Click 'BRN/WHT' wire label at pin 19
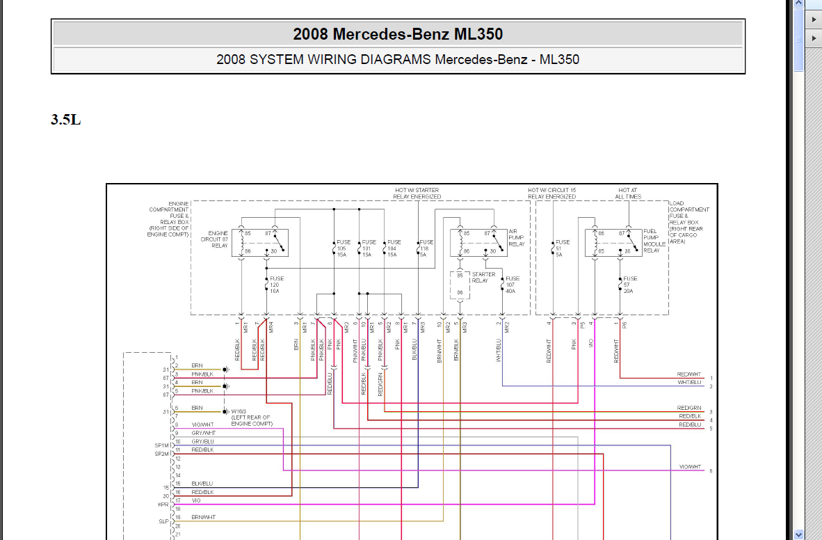Viewport: 822px width, 540px height. click(x=203, y=517)
